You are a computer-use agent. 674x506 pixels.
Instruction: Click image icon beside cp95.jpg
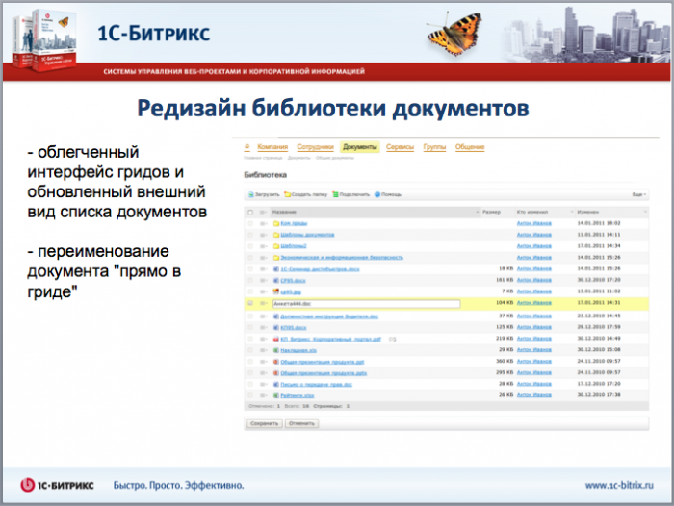pos(276,291)
